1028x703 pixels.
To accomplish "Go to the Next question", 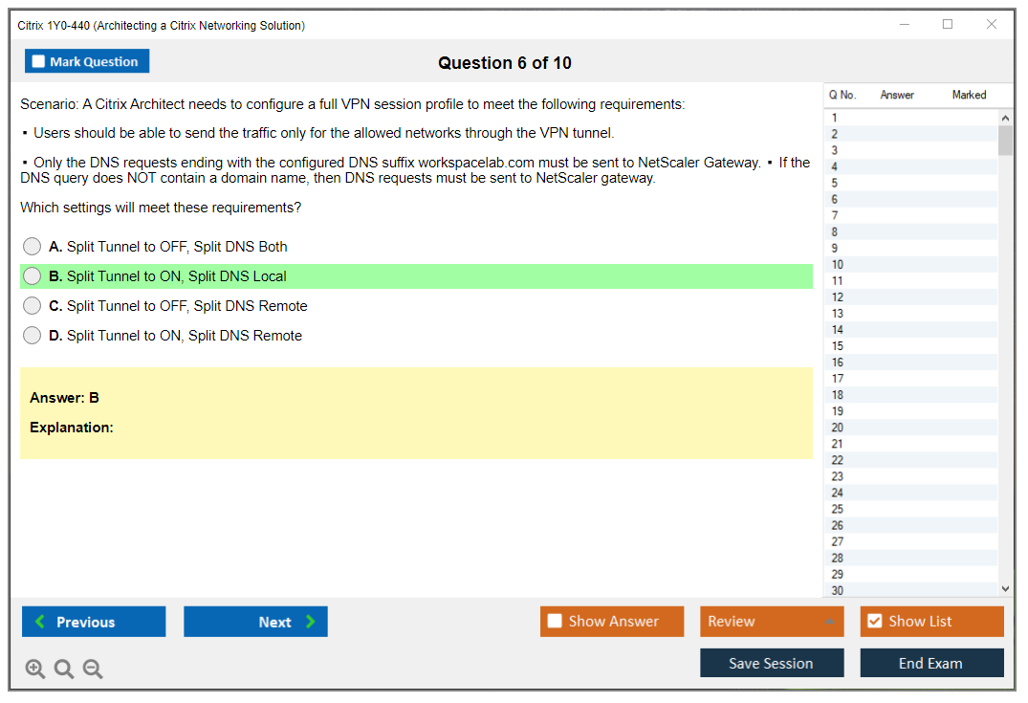I will (255, 622).
